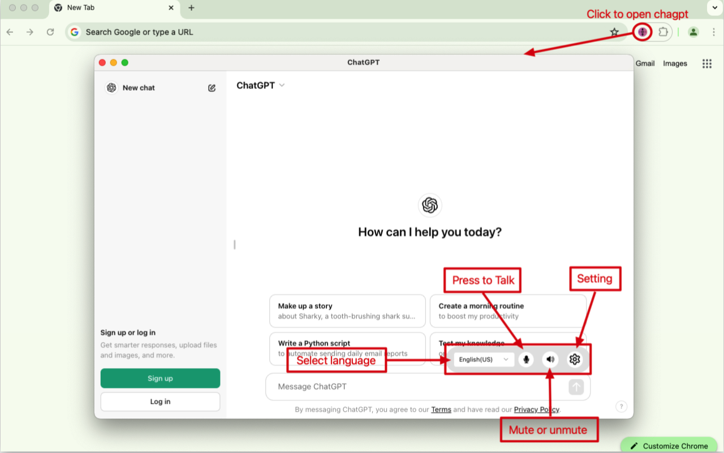The width and height of the screenshot is (724, 453).
Task: Mute or unmute the speaker
Action: point(550,359)
